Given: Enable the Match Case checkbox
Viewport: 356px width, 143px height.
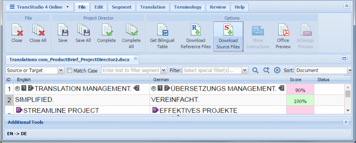Looking at the screenshot, I should tap(70, 70).
